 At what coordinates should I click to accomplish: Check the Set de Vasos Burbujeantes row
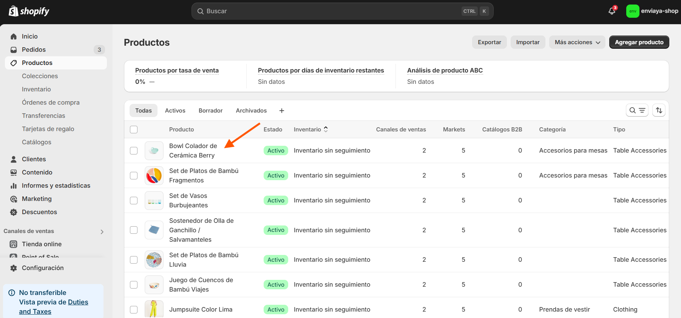coord(134,201)
